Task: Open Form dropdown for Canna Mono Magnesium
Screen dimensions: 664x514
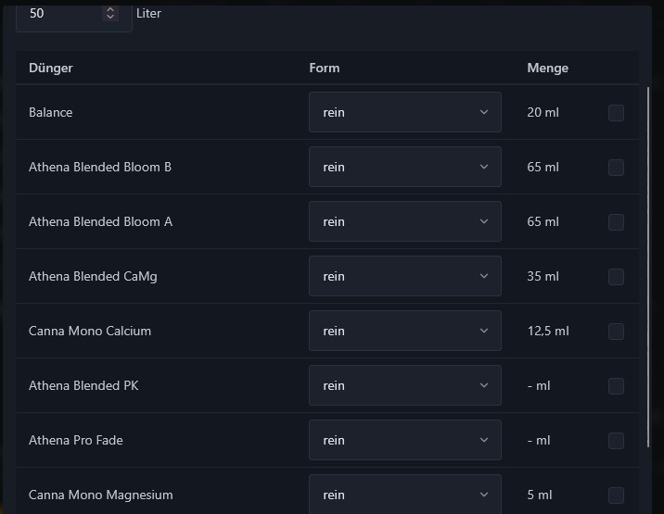Action: pos(404,494)
